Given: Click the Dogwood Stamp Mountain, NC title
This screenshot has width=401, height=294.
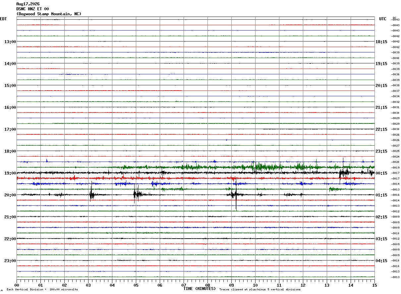Looking at the screenshot, I should click(x=49, y=14).
